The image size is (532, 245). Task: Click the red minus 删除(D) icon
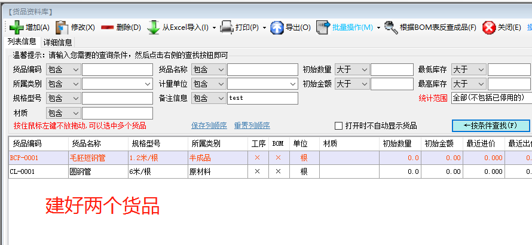(x=108, y=27)
